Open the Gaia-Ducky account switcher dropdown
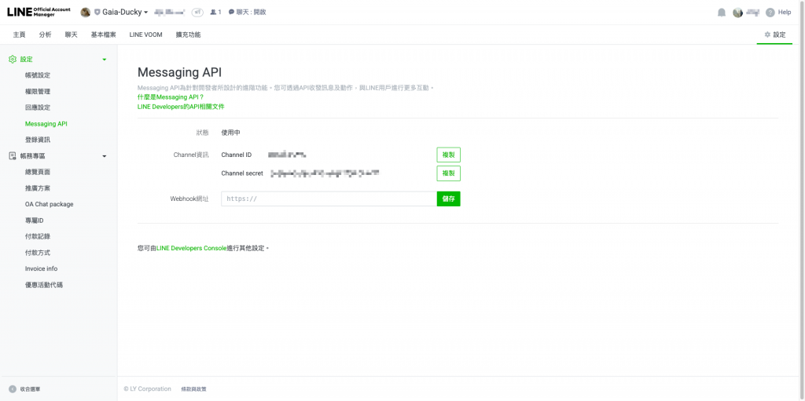Image resolution: width=805 pixels, height=401 pixels. [125, 12]
